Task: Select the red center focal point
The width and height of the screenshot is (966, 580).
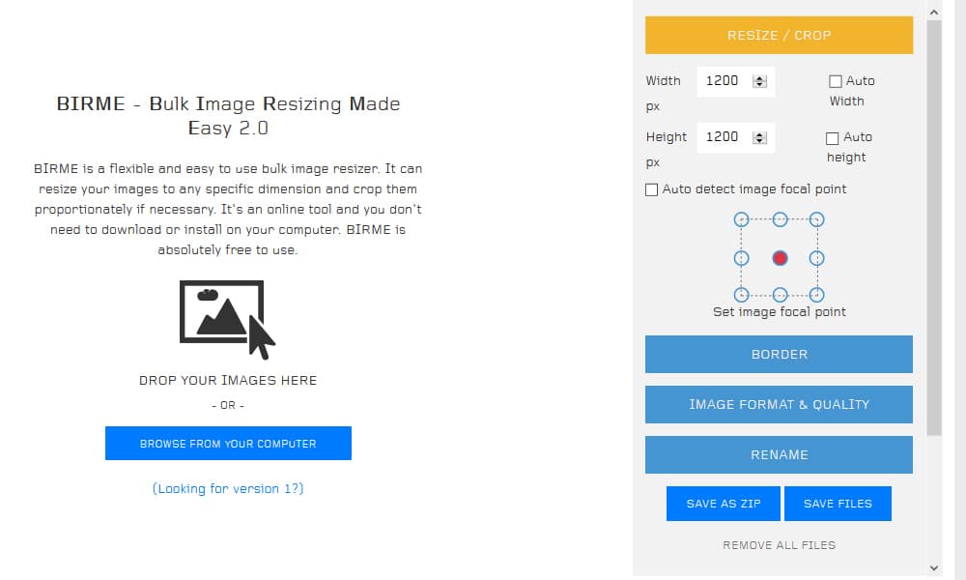Action: point(780,258)
